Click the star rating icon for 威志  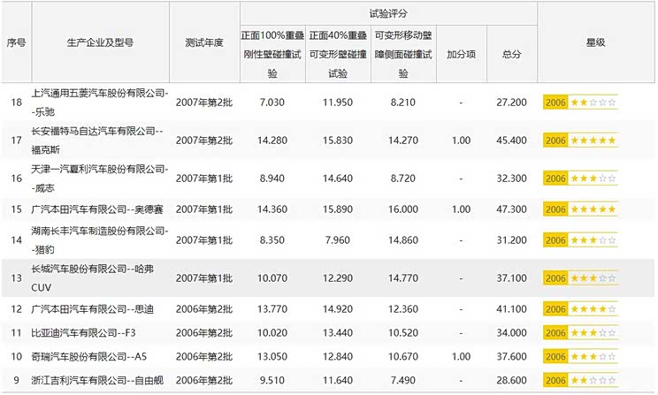click(x=580, y=177)
